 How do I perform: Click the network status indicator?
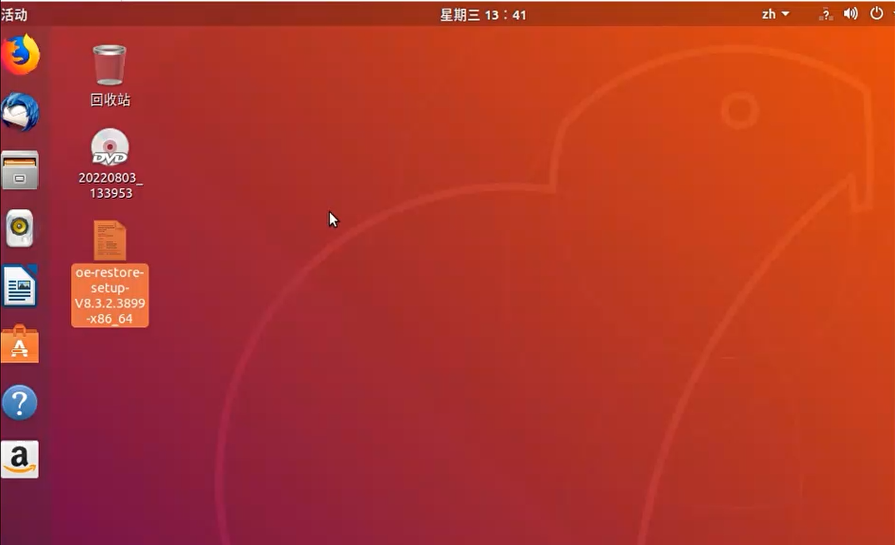[825, 14]
